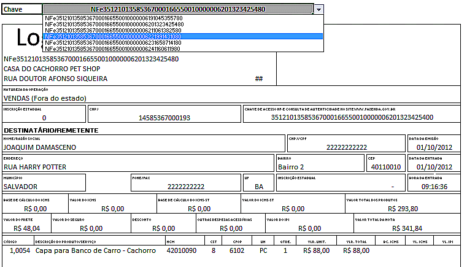Select the UF cell showing BA
467x267 pixels.
tap(258, 187)
